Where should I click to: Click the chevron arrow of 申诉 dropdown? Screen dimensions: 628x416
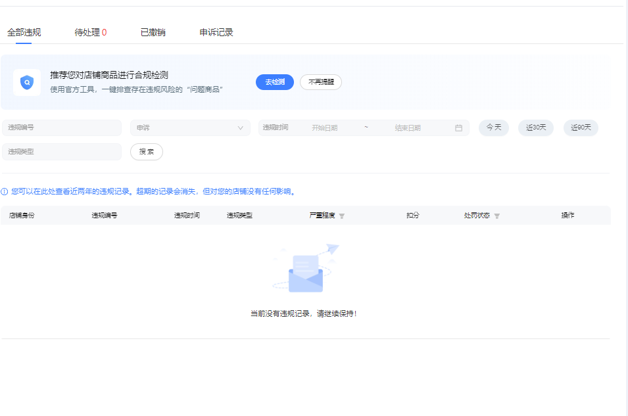coord(240,128)
